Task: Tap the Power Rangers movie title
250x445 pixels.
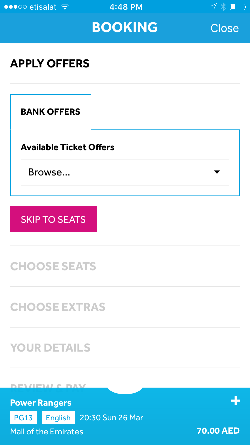Action: (x=41, y=403)
